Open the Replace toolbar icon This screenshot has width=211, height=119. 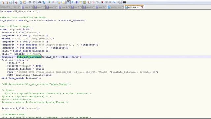click(44, 2)
